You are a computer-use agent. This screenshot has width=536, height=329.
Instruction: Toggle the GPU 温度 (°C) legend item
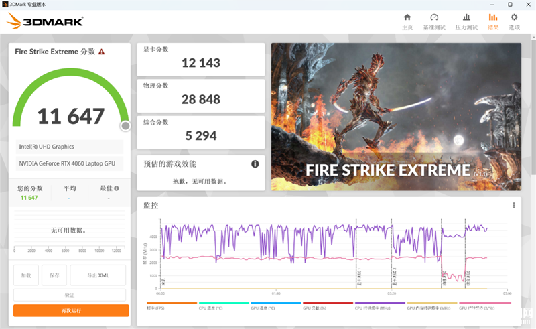(276, 306)
